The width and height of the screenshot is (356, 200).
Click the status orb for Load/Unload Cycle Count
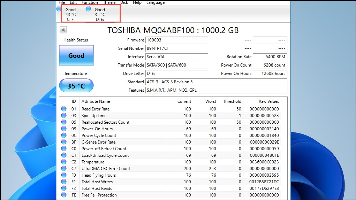point(64,155)
